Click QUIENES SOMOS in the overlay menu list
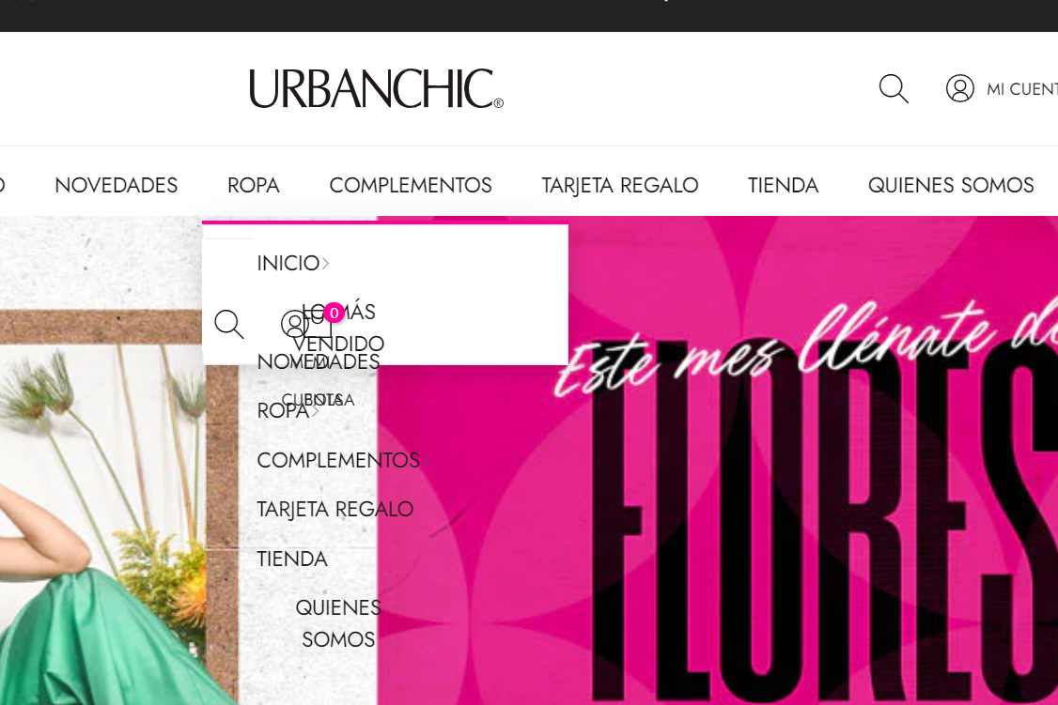 pyautogui.click(x=338, y=623)
